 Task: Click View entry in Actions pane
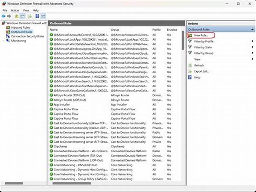[x=197, y=59]
